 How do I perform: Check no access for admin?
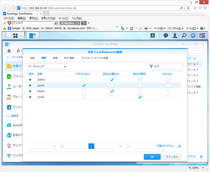(x=84, y=80)
